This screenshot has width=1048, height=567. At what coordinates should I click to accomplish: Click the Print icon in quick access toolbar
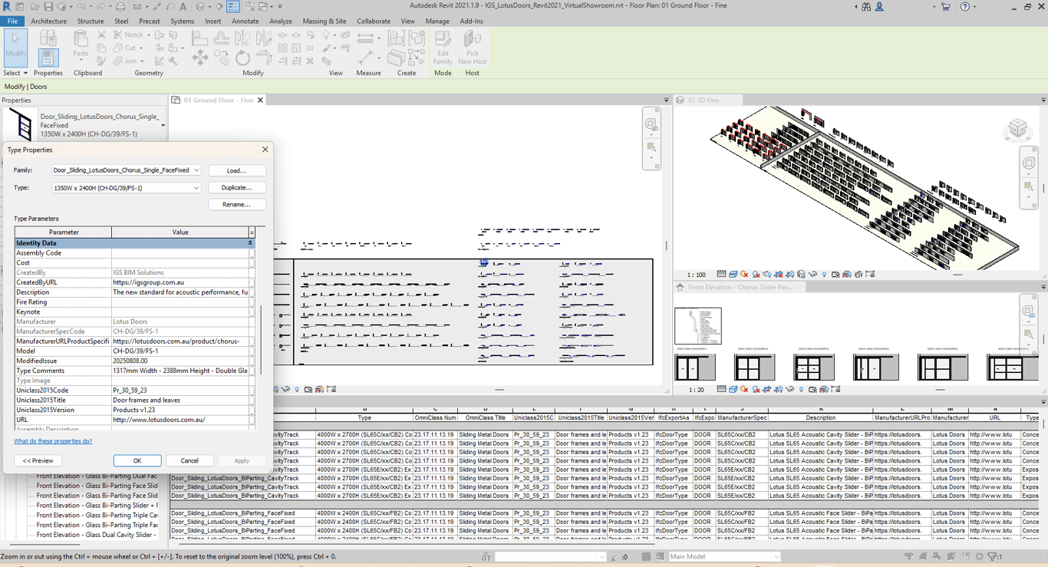pos(120,7)
